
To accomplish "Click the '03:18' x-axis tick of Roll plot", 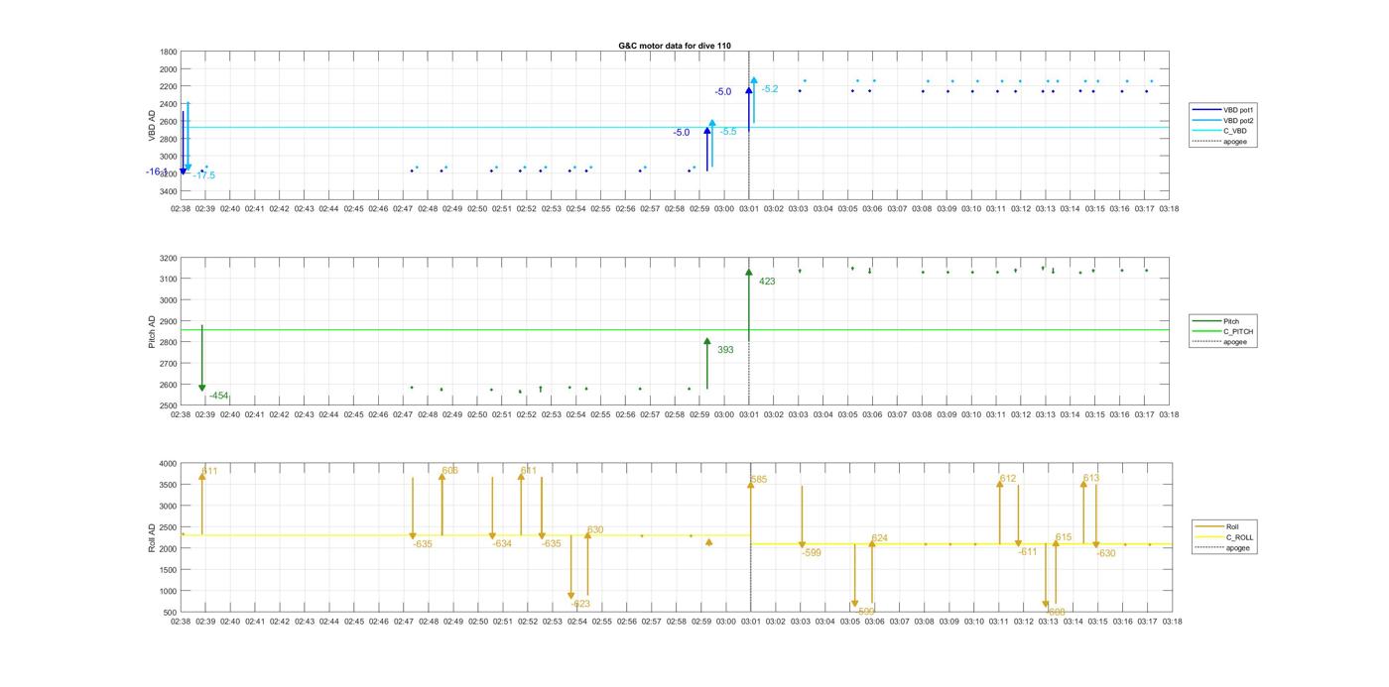I will (1171, 622).
